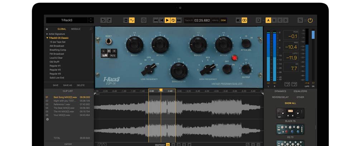Toggle the bypass switch icon
Screen dimensions: 358x146
pyautogui.click(x=238, y=20)
